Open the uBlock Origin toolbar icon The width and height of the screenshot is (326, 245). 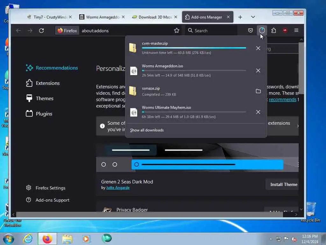coord(285,30)
